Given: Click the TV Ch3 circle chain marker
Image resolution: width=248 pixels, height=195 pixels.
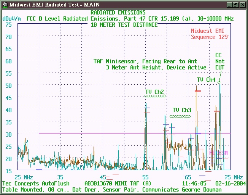Looking at the screenshot, I should click(180, 116).
